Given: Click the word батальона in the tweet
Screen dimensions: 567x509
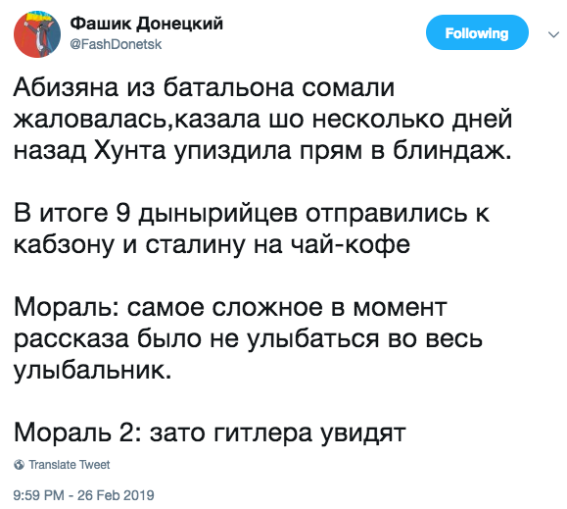Looking at the screenshot, I should [x=228, y=87].
